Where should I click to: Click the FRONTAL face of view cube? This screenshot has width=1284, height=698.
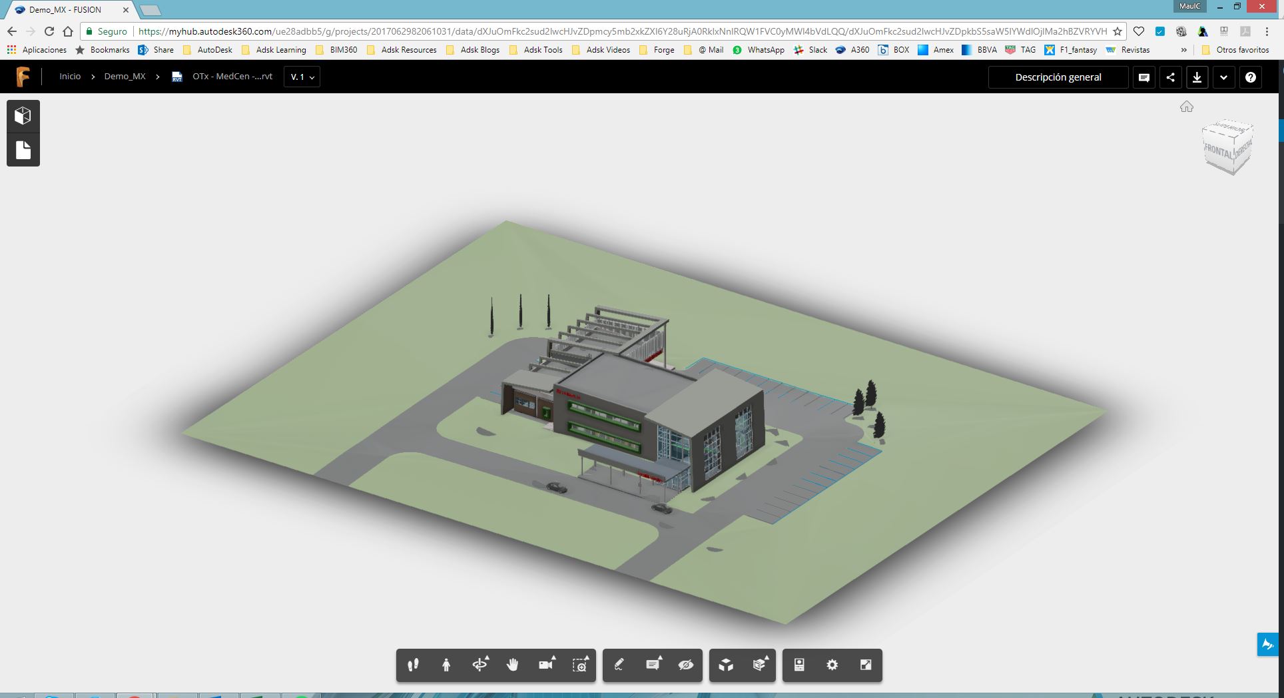[x=1217, y=153]
